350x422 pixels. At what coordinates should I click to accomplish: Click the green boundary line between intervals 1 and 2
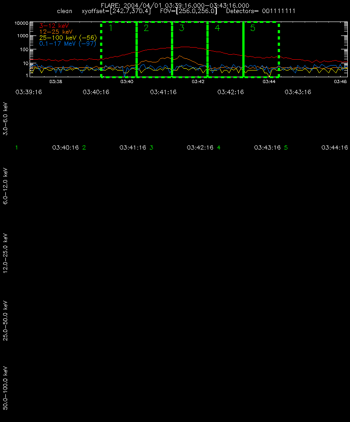click(x=137, y=49)
